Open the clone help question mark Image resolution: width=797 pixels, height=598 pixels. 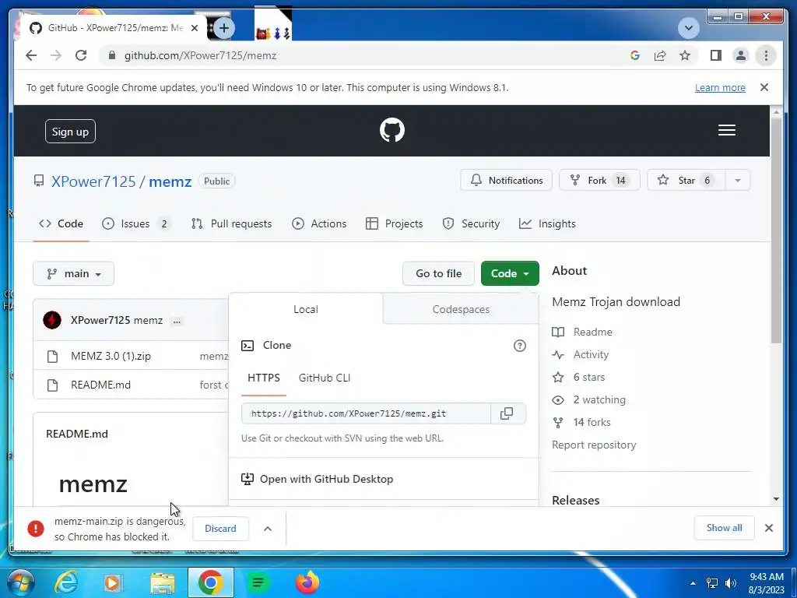pyautogui.click(x=519, y=346)
